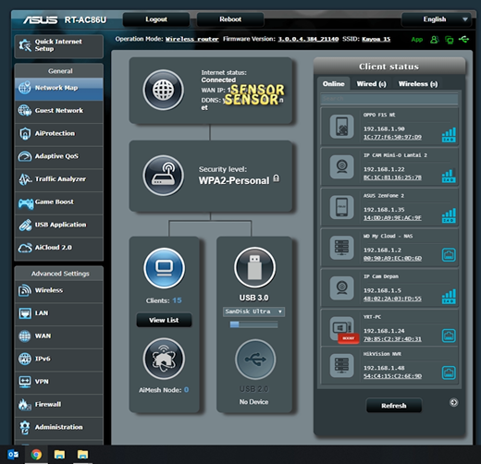Open Administration settings

point(58,427)
